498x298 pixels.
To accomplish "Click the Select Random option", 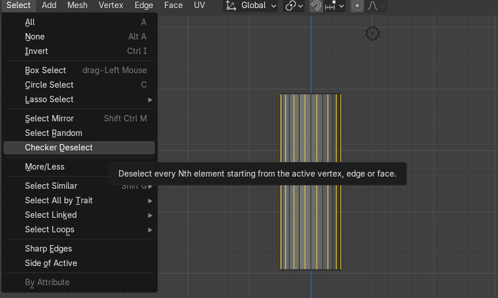I will (53, 133).
